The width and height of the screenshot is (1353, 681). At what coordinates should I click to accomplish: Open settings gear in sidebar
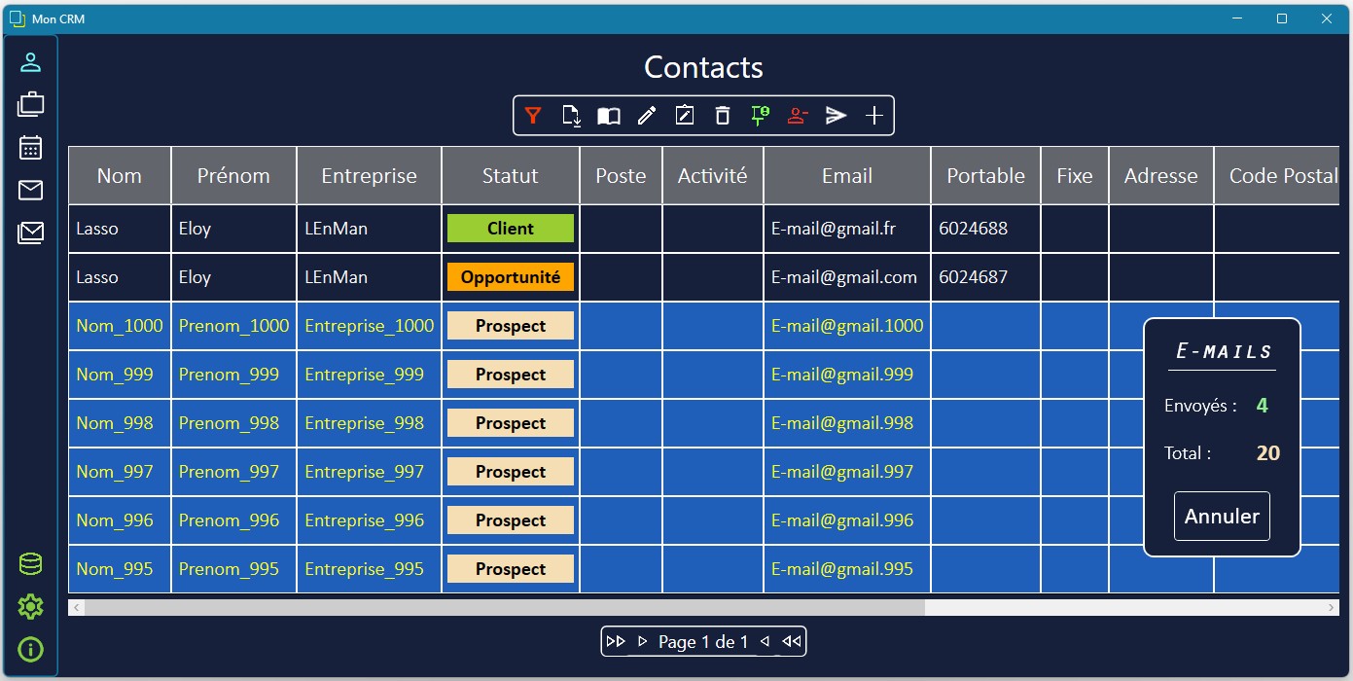31,607
